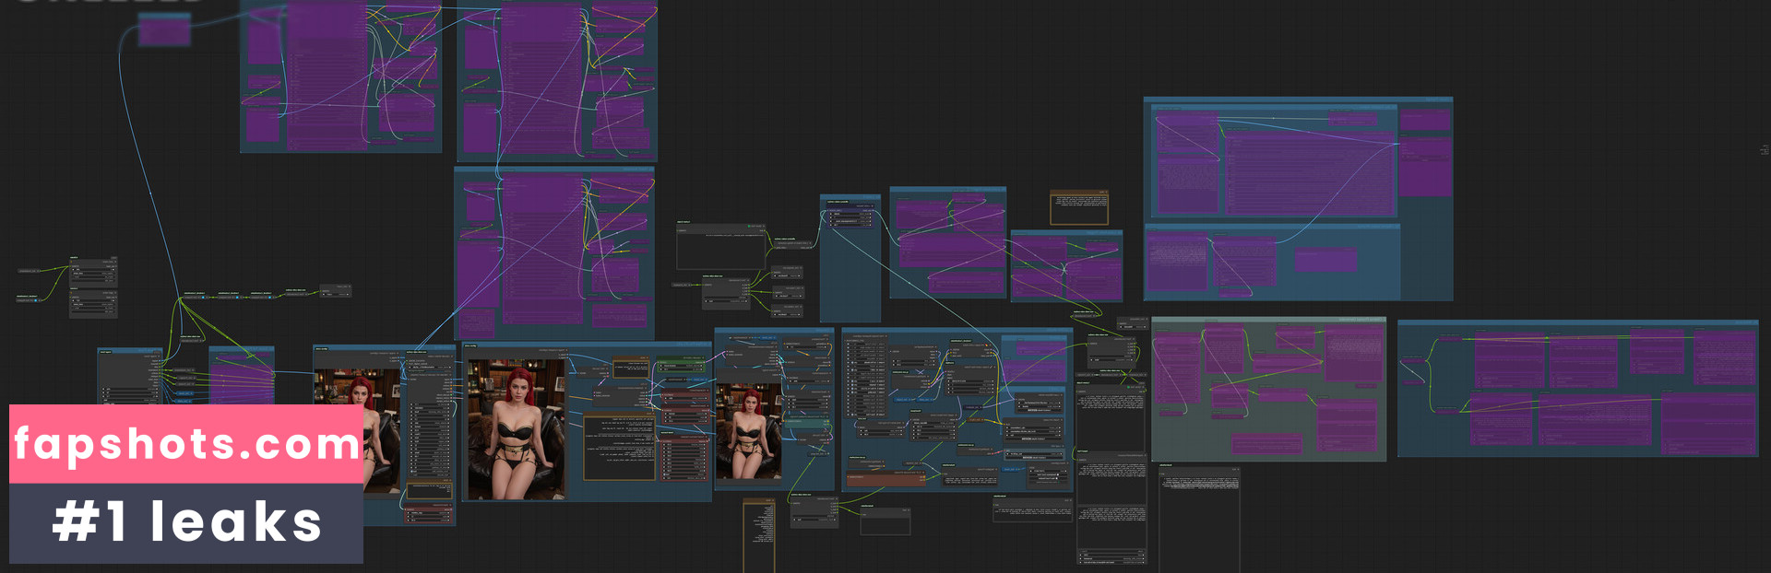The image size is (1771, 573).
Task: Open the pink fapshots.com banner
Action: (186, 444)
